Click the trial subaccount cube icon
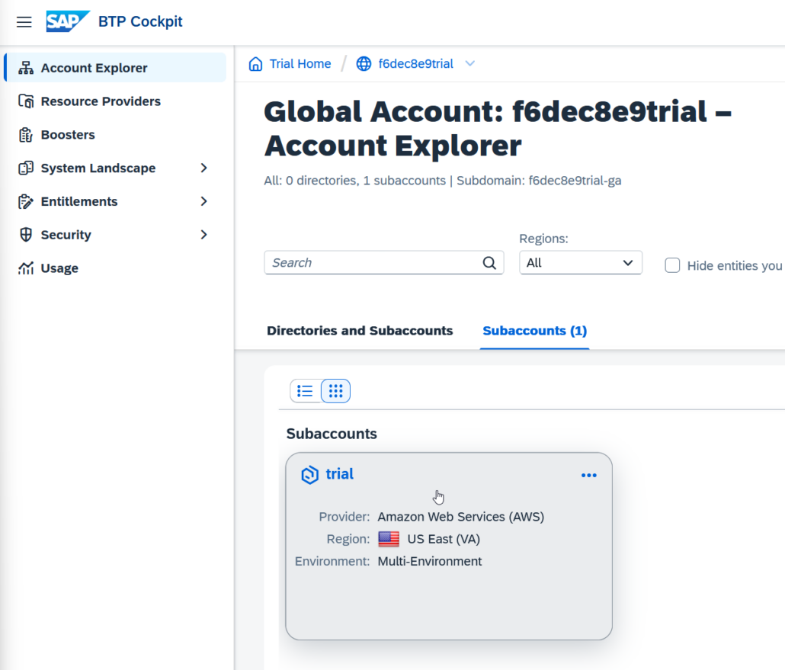This screenshot has width=785, height=670. click(x=310, y=475)
